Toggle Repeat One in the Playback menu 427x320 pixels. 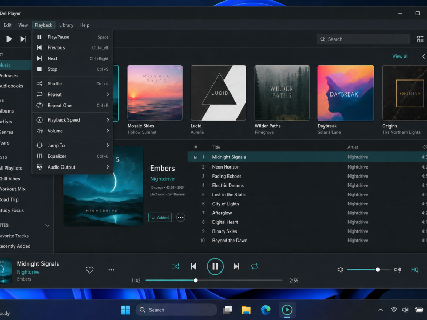[x=73, y=105]
